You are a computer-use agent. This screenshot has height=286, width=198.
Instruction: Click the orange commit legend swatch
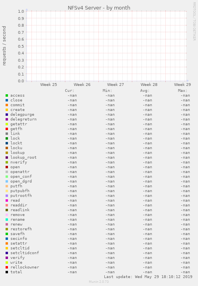tap(7, 105)
